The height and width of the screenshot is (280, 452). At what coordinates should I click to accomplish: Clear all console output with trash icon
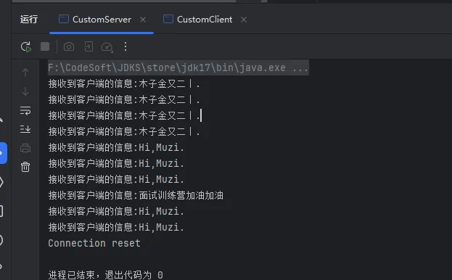pos(25,167)
